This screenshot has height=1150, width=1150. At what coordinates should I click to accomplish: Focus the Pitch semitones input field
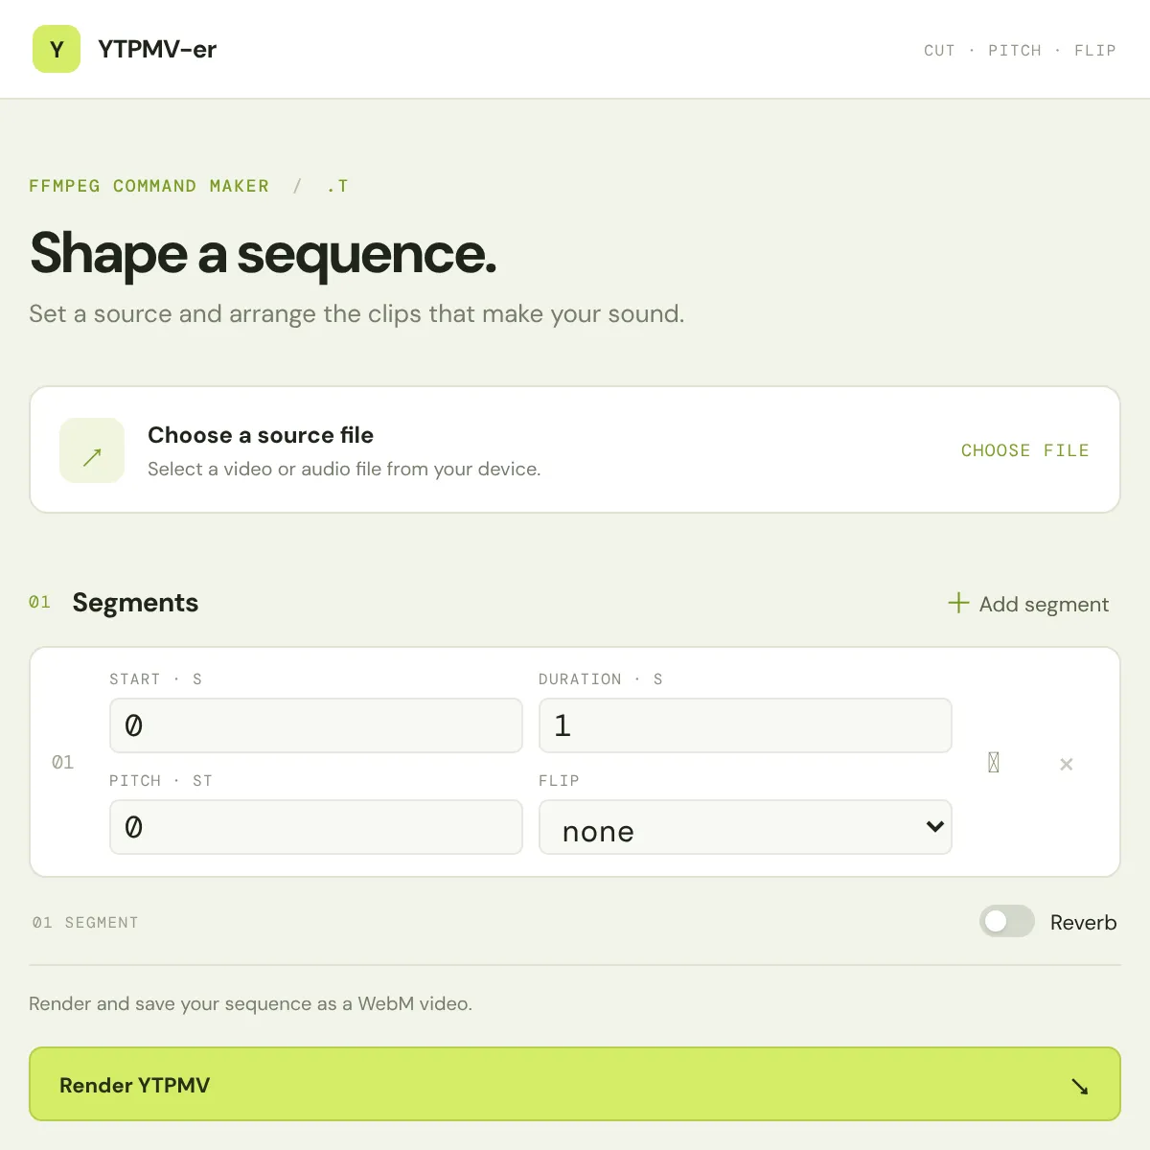[x=316, y=827]
